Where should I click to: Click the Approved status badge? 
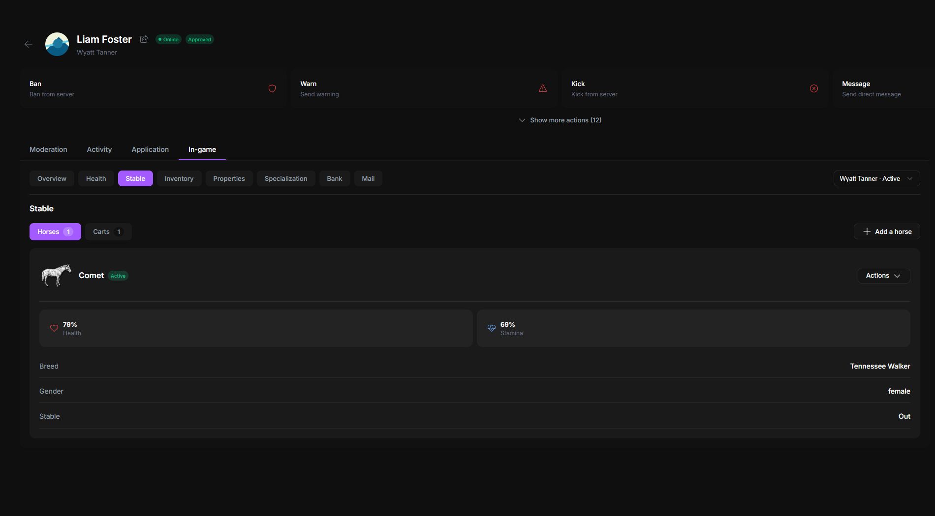200,39
